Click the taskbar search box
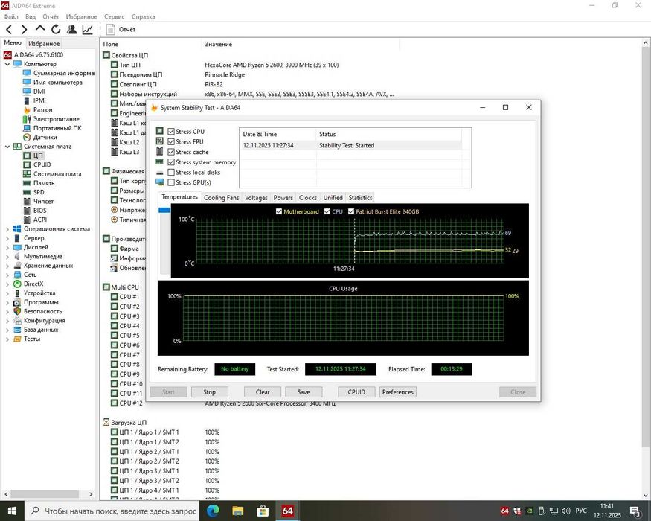The width and height of the screenshot is (651, 521). (112, 511)
